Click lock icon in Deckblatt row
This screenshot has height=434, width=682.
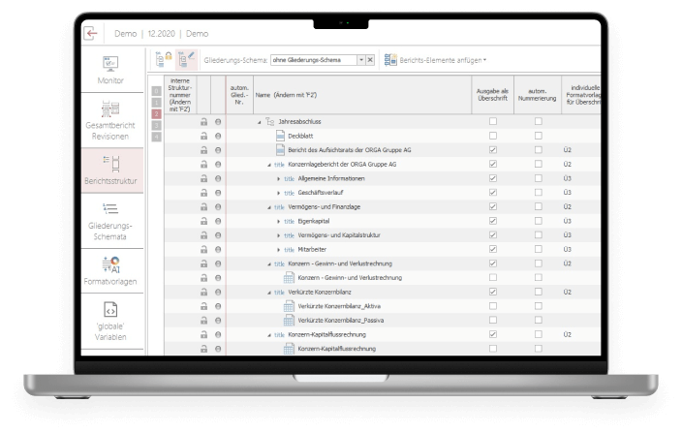pos(203,137)
